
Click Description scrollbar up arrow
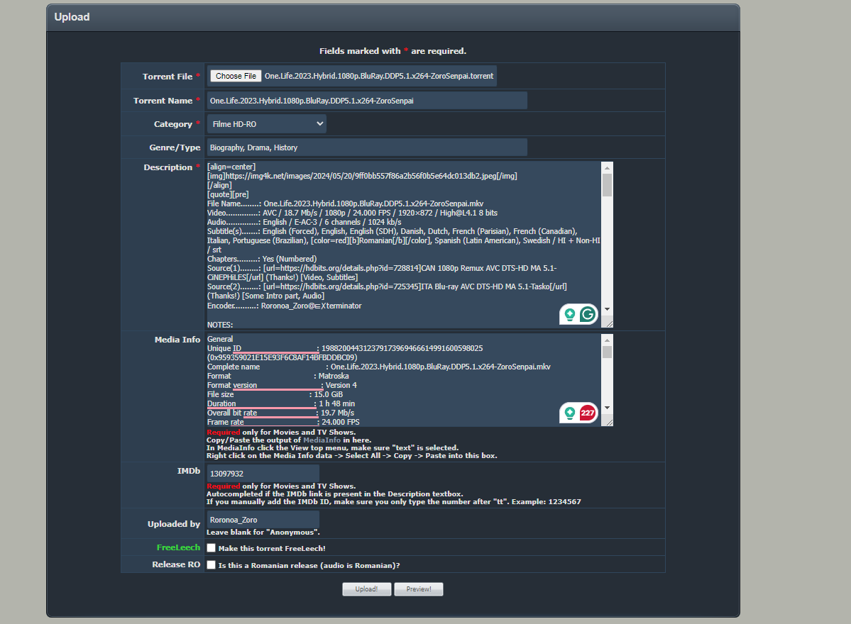pos(607,168)
